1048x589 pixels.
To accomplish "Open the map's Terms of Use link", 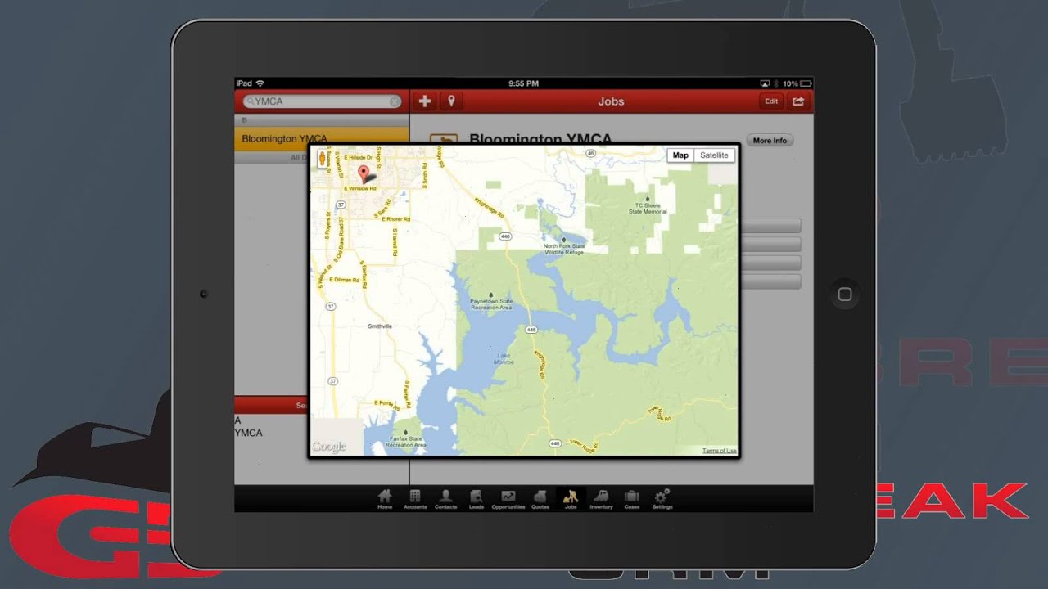I will 720,451.
